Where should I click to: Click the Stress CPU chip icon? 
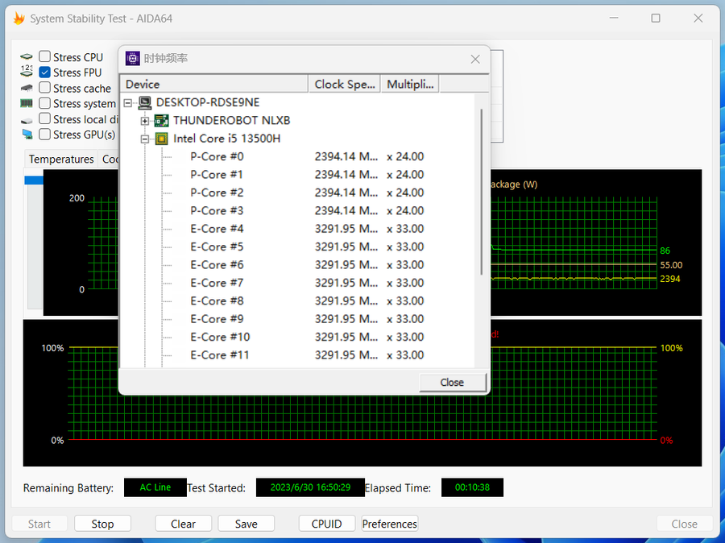[27, 57]
